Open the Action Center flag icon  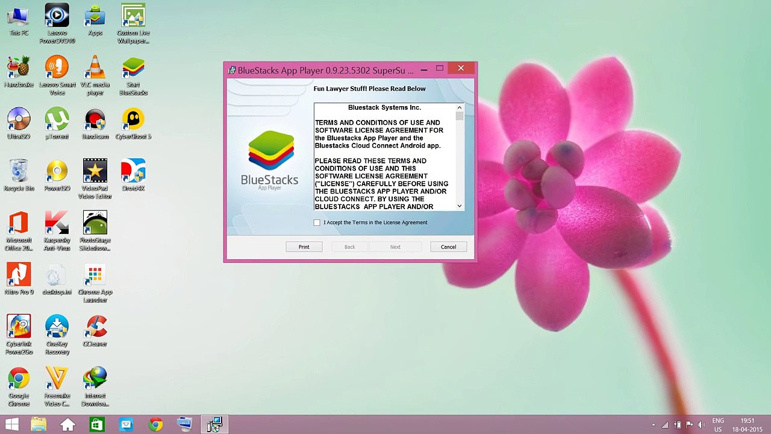[690, 425]
